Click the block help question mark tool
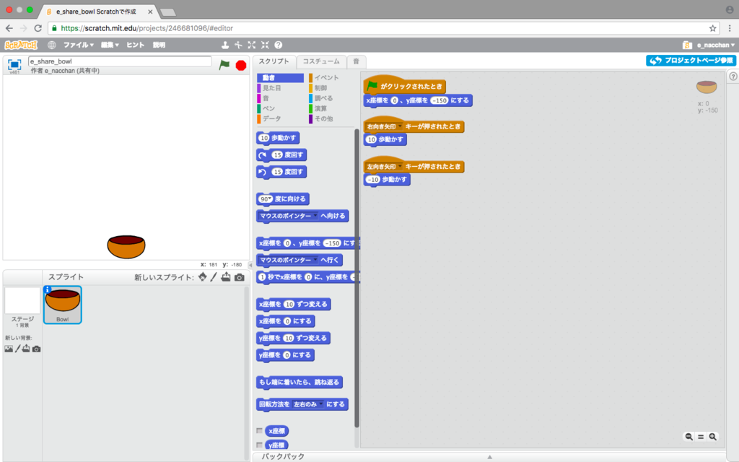The width and height of the screenshot is (739, 462). (x=279, y=45)
